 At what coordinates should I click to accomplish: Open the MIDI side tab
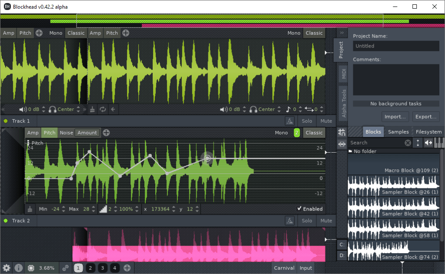pos(344,74)
